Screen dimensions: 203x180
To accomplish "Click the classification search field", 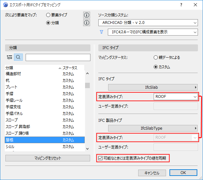I will (58, 57).
